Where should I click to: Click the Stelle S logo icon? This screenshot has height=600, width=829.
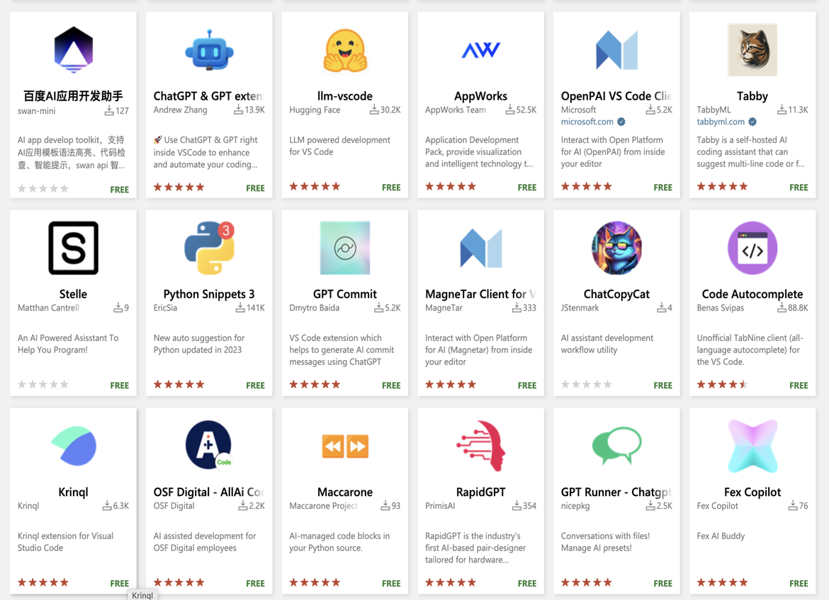click(74, 248)
